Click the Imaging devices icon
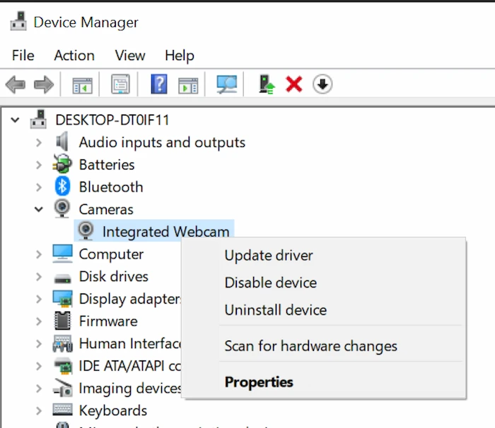Image resolution: width=495 pixels, height=428 pixels. 62,388
